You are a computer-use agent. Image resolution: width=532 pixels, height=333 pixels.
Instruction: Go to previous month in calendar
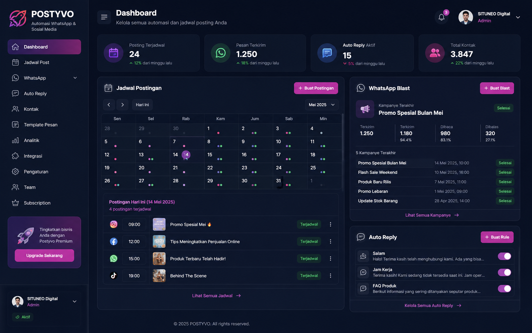pyautogui.click(x=109, y=105)
